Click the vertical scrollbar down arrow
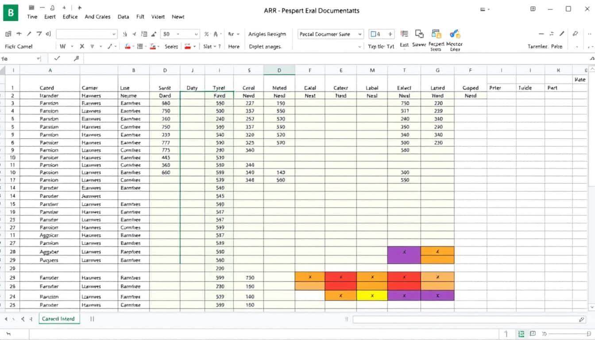595x340 pixels. [591, 307]
